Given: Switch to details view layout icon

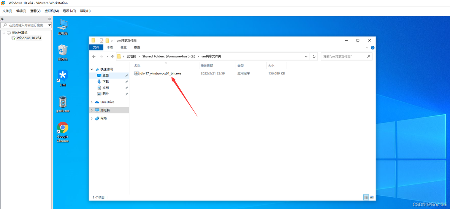Looking at the screenshot, I should click(x=366, y=197).
